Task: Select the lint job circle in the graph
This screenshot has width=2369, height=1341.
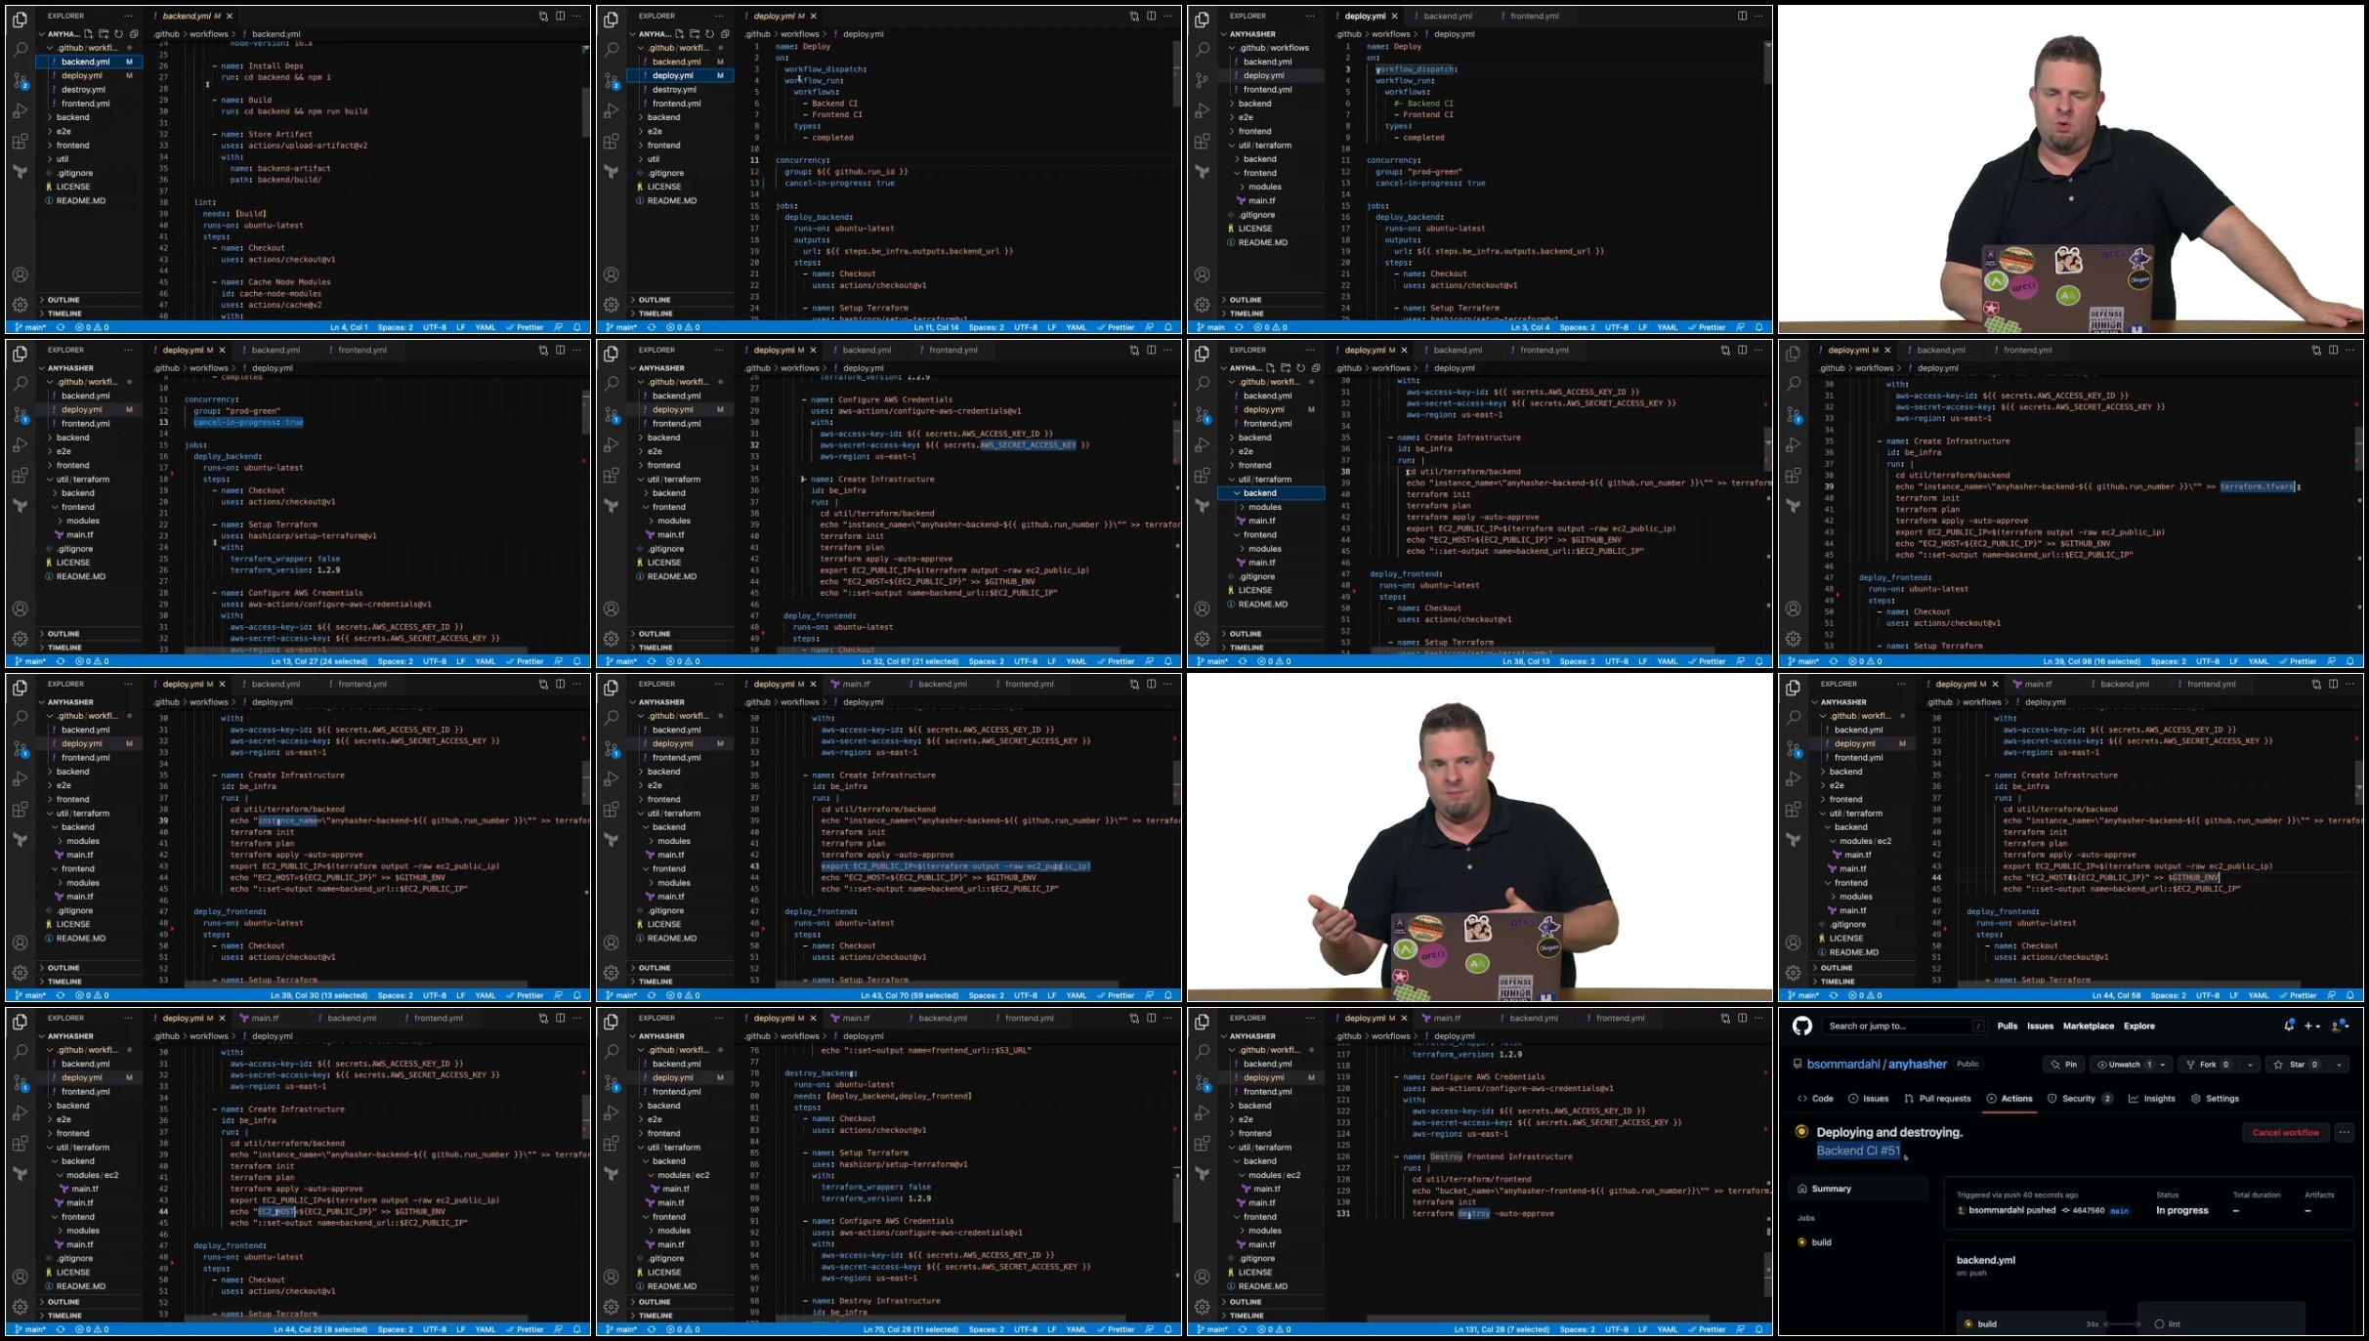Action: [x=2159, y=1324]
